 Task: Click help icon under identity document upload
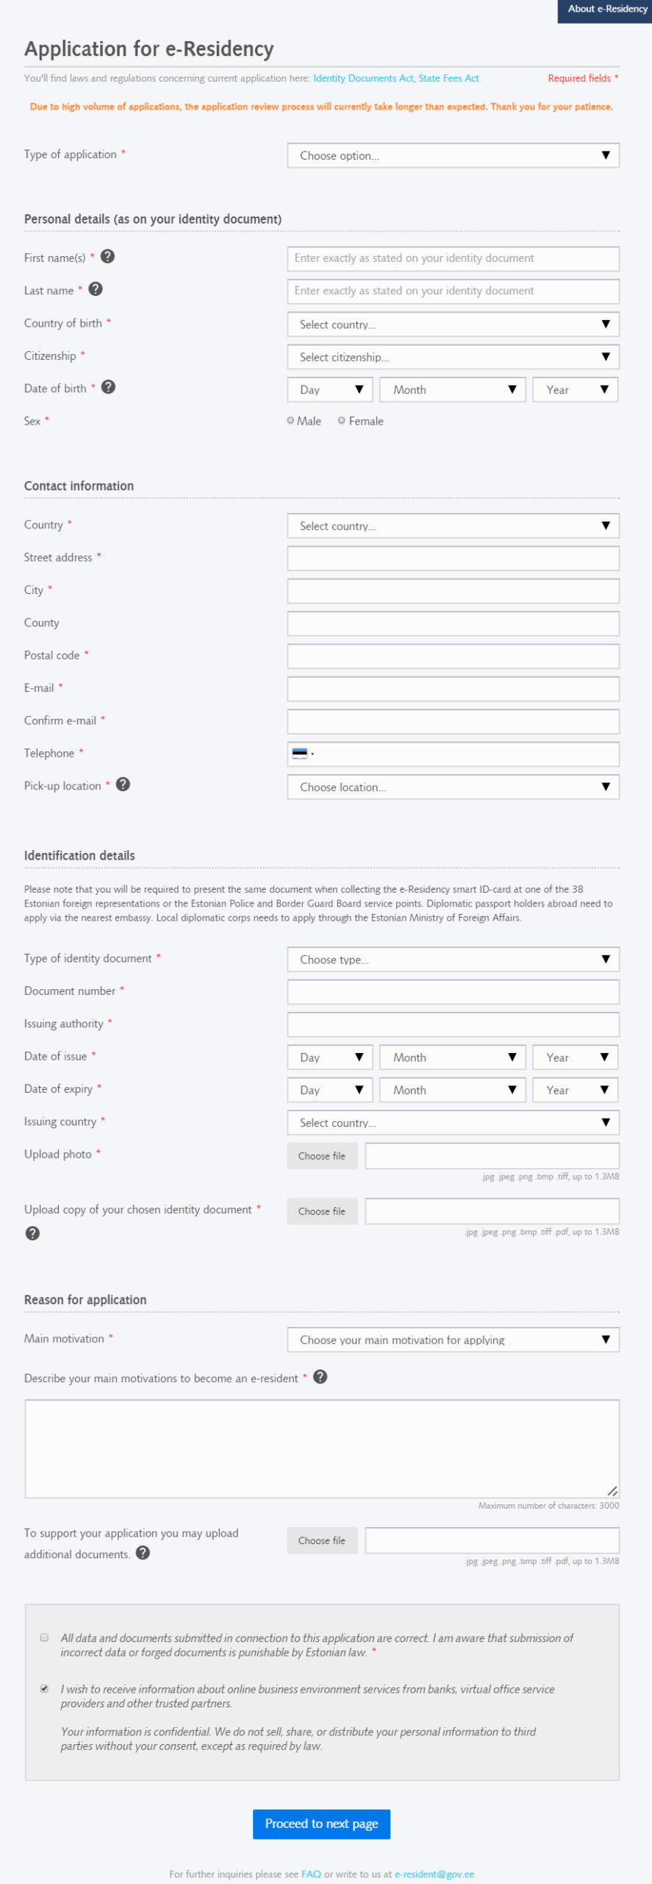32,1233
